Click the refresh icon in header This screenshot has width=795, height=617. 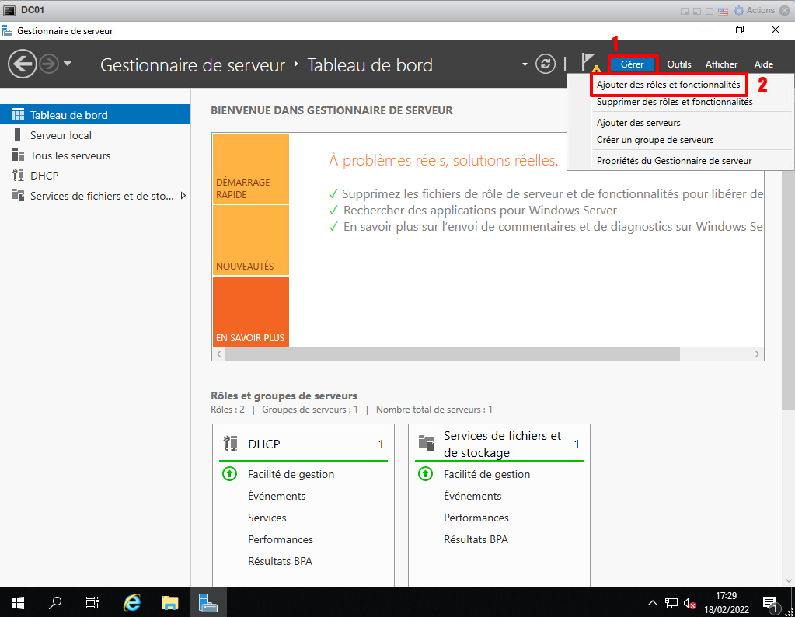point(546,64)
